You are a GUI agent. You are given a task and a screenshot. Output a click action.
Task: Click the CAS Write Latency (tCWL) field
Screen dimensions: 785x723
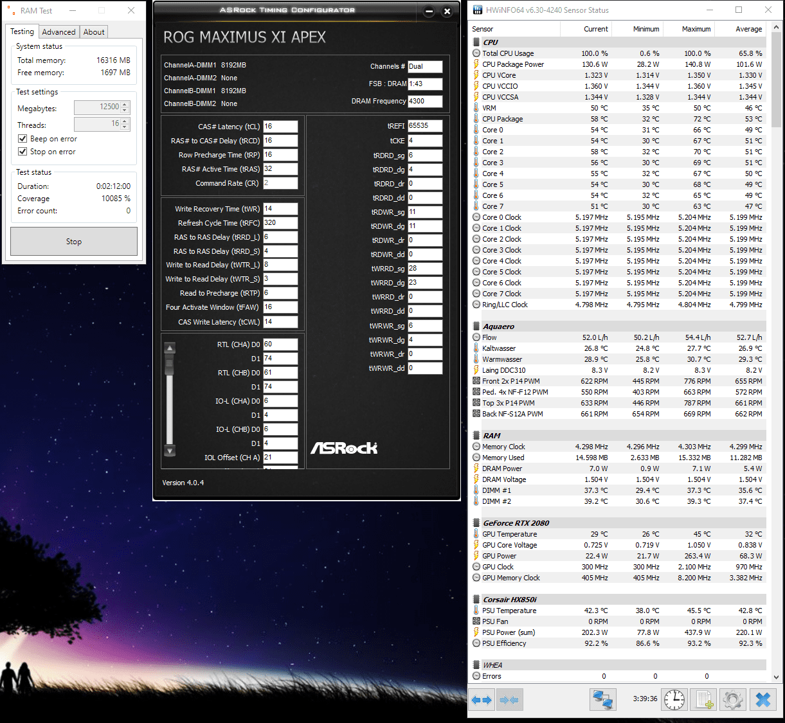(x=280, y=322)
